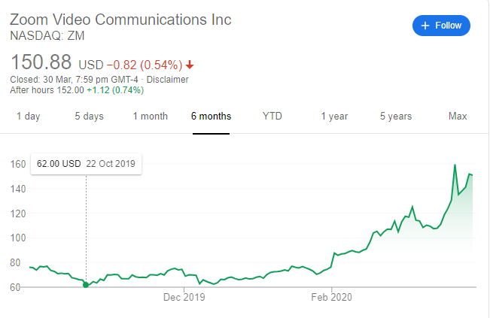Open the Disclaimer link
This screenshot has height=318, width=490.
pyautogui.click(x=167, y=79)
